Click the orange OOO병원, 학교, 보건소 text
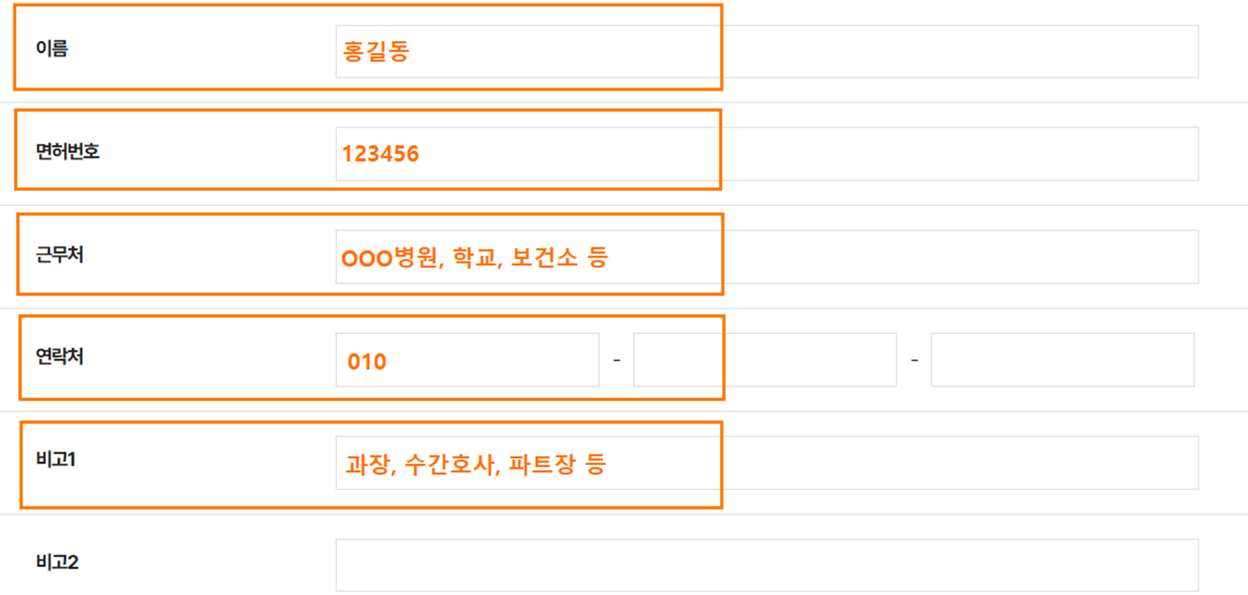 pos(475,258)
